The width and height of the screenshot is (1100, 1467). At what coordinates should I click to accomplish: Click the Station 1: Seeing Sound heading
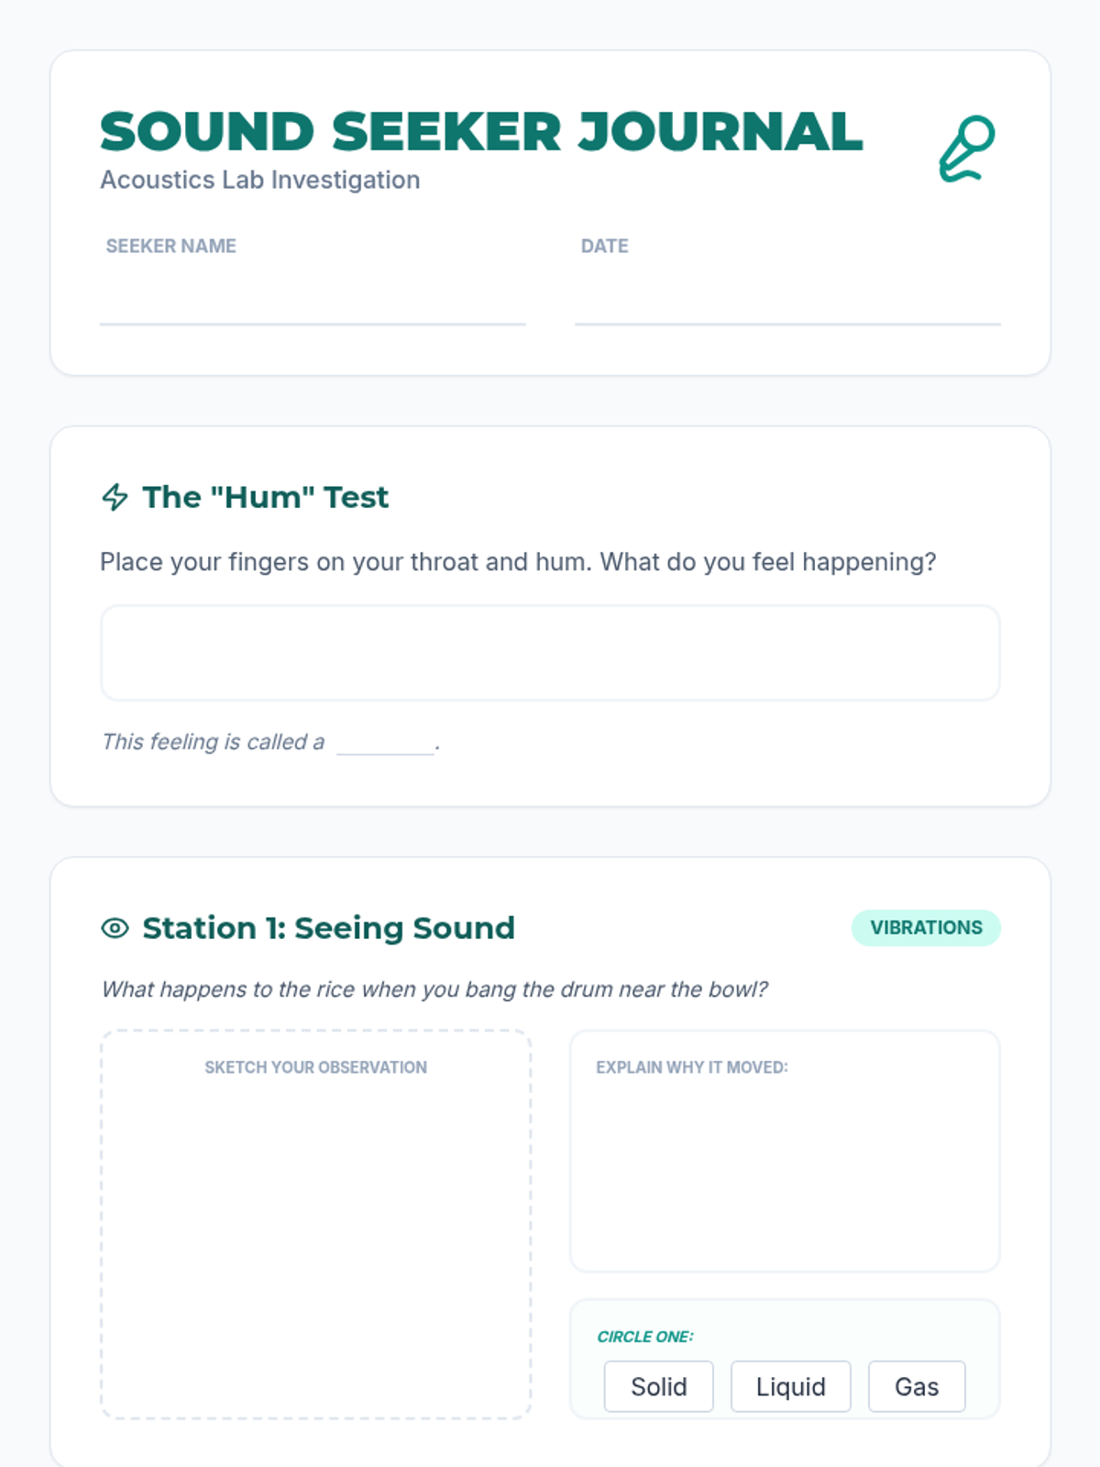click(328, 928)
